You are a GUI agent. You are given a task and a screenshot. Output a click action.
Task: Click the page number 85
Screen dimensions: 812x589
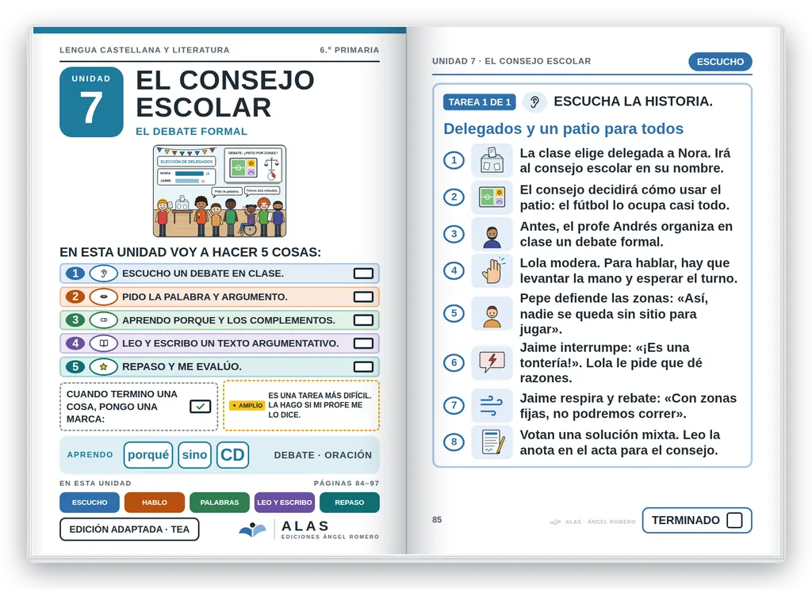click(x=437, y=520)
